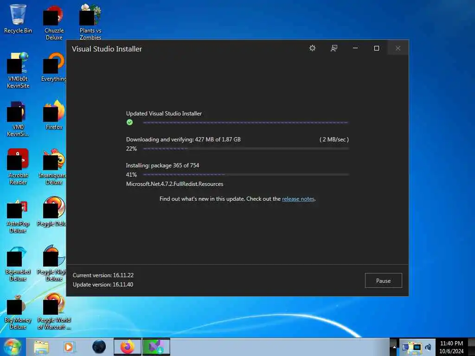Viewport: 475px width, 356px height.
Task: Select the Chuzzle Deluxe desktop icon
Action: [54, 23]
